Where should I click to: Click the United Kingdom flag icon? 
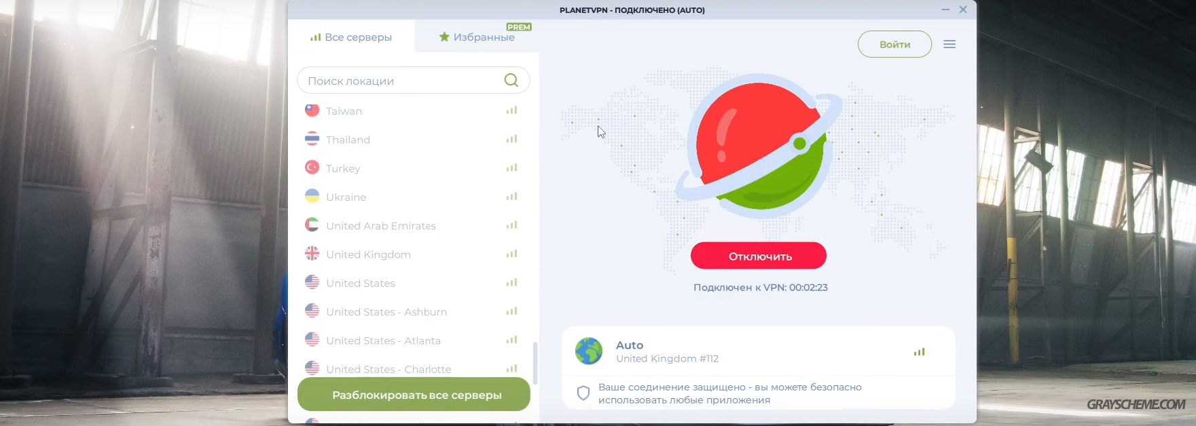(312, 254)
